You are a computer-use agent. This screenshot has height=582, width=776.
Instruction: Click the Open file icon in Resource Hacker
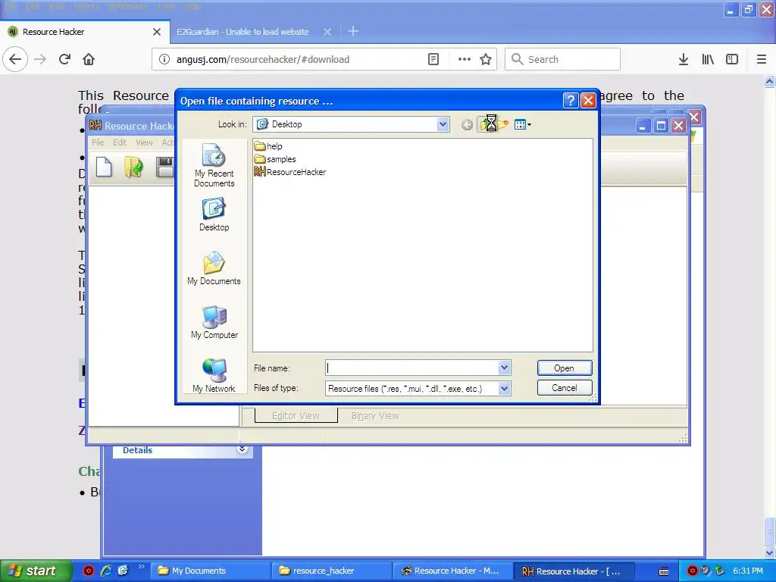pyautogui.click(x=133, y=167)
